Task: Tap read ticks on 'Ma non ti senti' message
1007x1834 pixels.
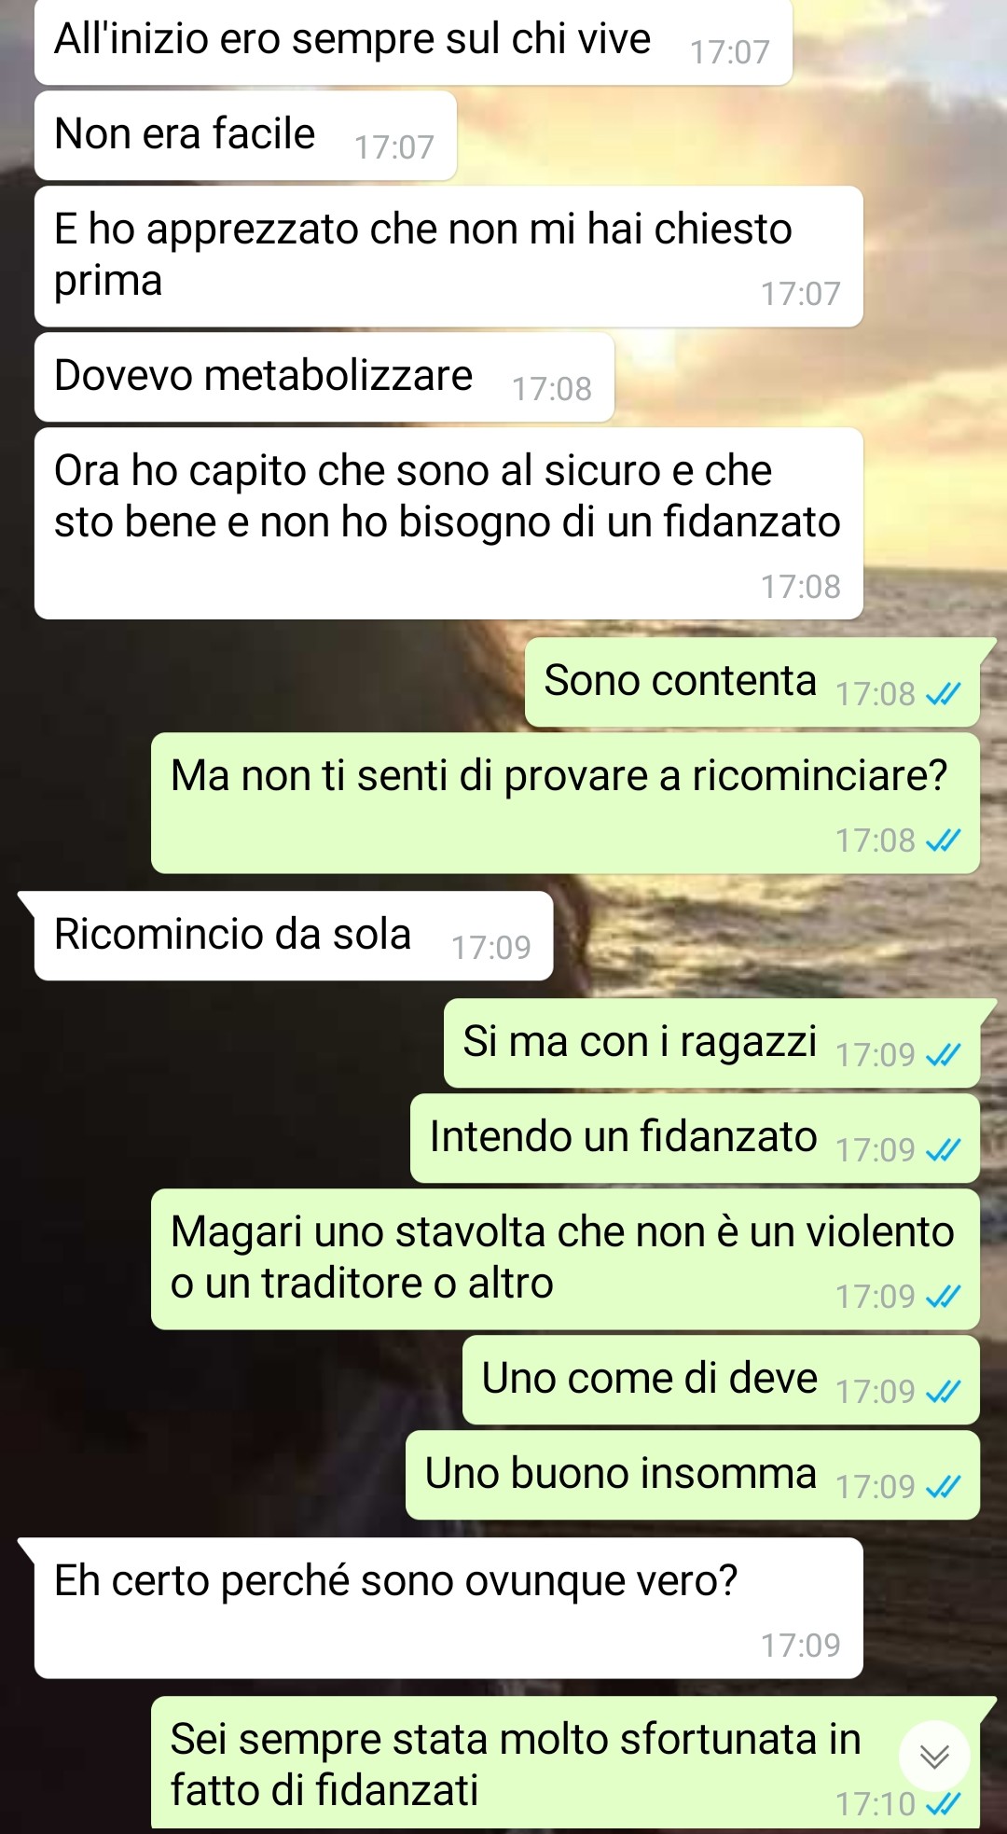Action: (943, 841)
